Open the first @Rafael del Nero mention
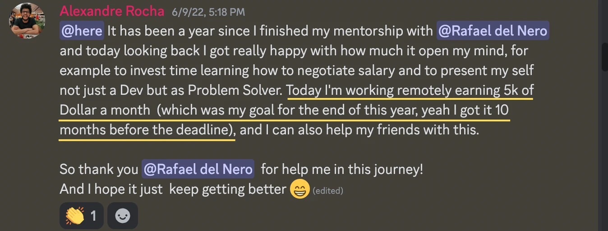This screenshot has width=608, height=231. [x=492, y=31]
